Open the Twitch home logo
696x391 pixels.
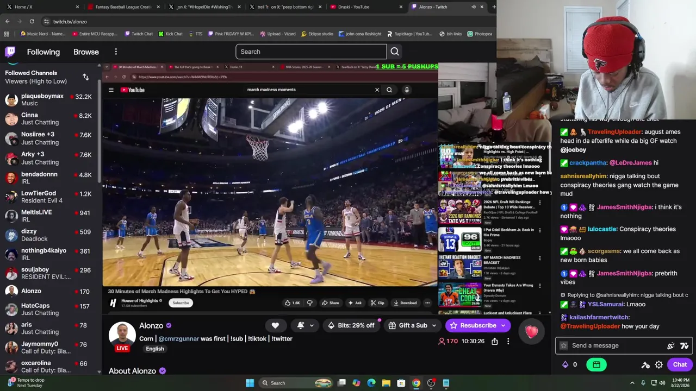click(x=10, y=52)
